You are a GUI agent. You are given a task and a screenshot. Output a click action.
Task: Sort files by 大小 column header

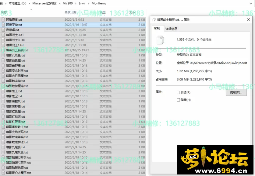pyautogui.click(x=132, y=12)
